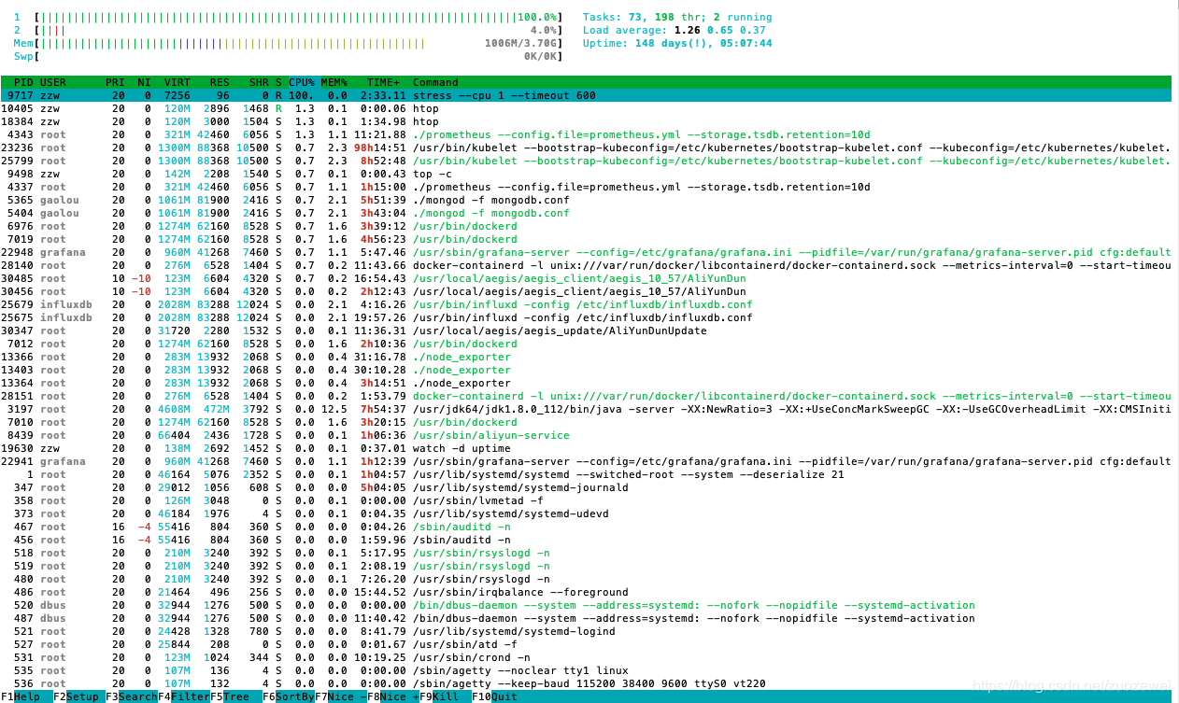
Task: Click the PRI column header
Action: pyautogui.click(x=114, y=82)
